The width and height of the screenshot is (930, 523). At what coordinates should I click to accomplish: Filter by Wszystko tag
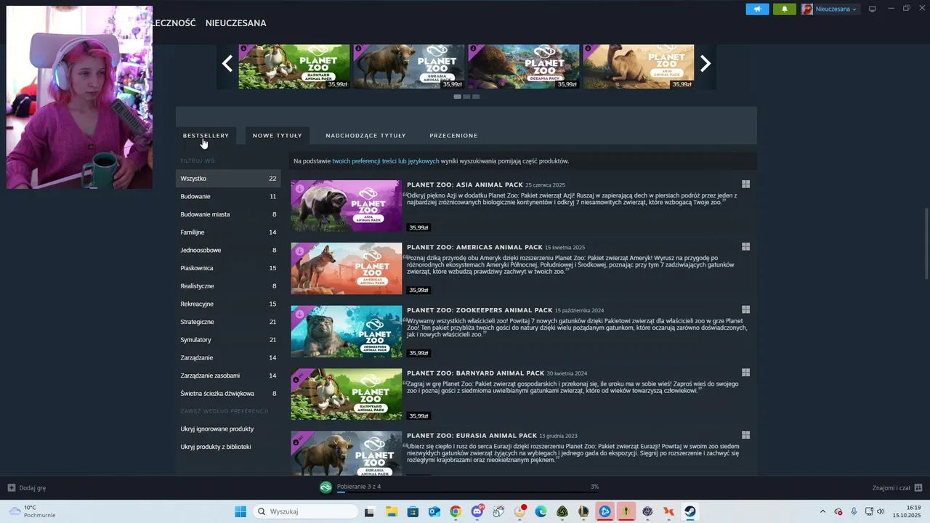pos(228,179)
